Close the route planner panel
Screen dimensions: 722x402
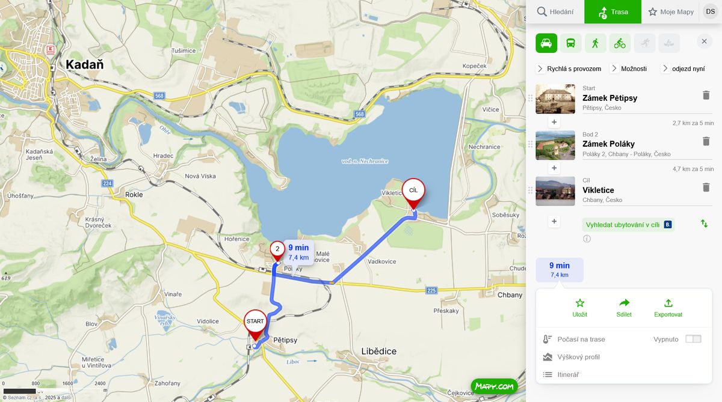pos(705,41)
